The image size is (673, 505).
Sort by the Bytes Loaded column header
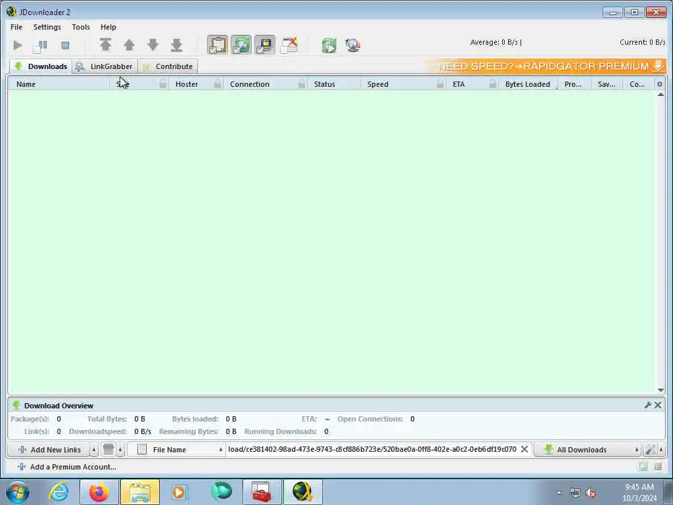click(528, 84)
